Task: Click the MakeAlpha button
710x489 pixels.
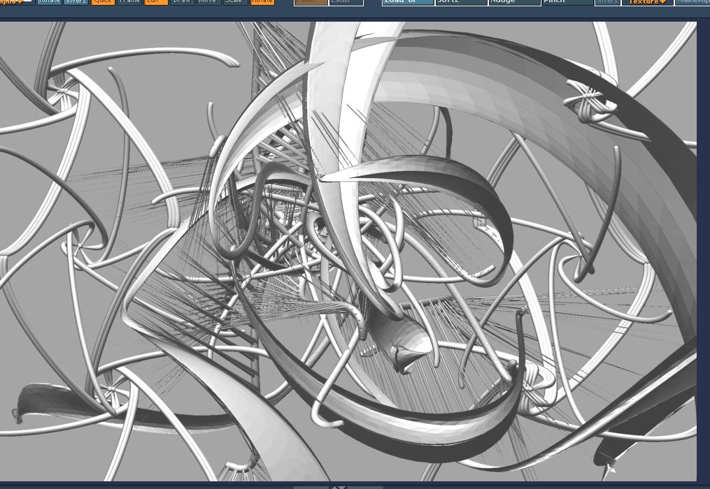Action: pos(693,2)
